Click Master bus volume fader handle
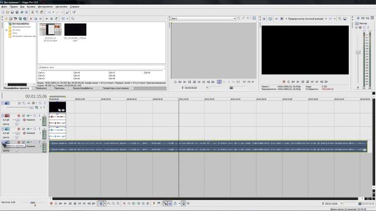The width and height of the screenshot is (376, 211). pyautogui.click(x=358, y=52)
